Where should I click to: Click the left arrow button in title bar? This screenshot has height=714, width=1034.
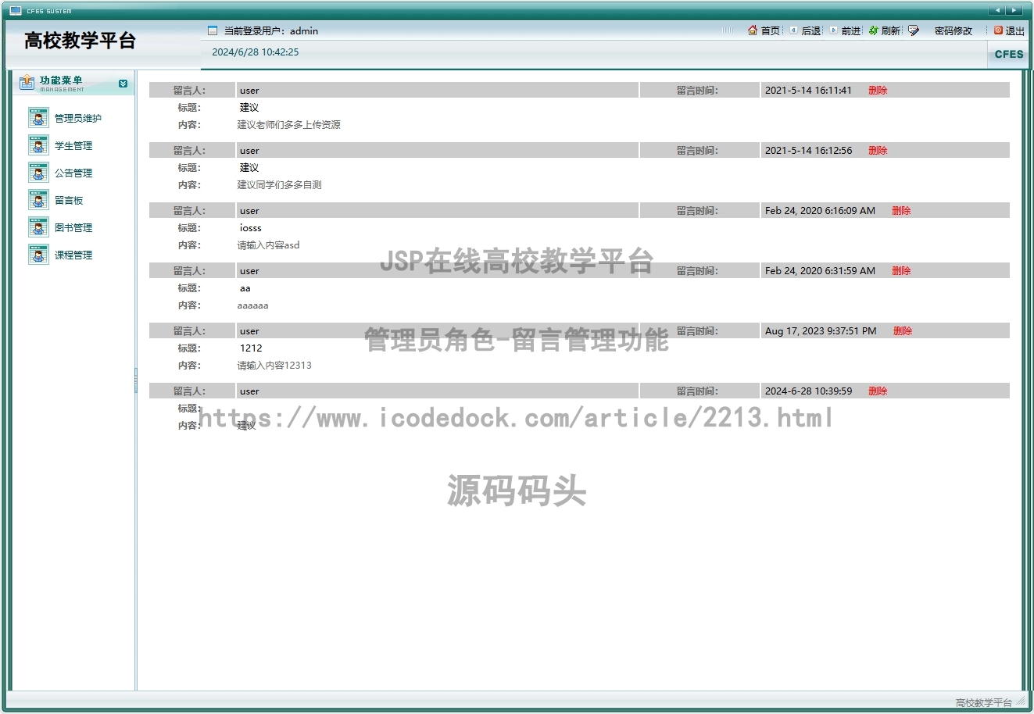point(997,10)
